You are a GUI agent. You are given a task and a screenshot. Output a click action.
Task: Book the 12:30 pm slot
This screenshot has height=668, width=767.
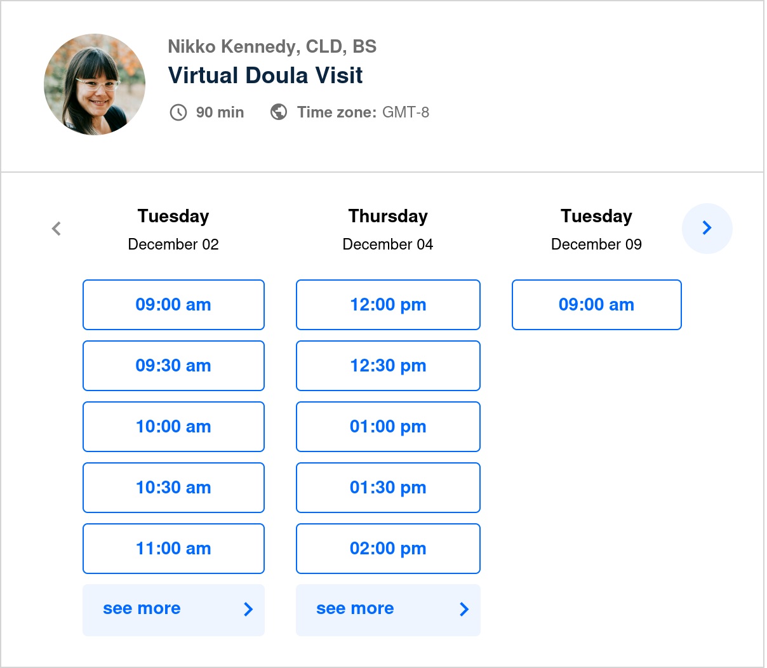(x=388, y=366)
